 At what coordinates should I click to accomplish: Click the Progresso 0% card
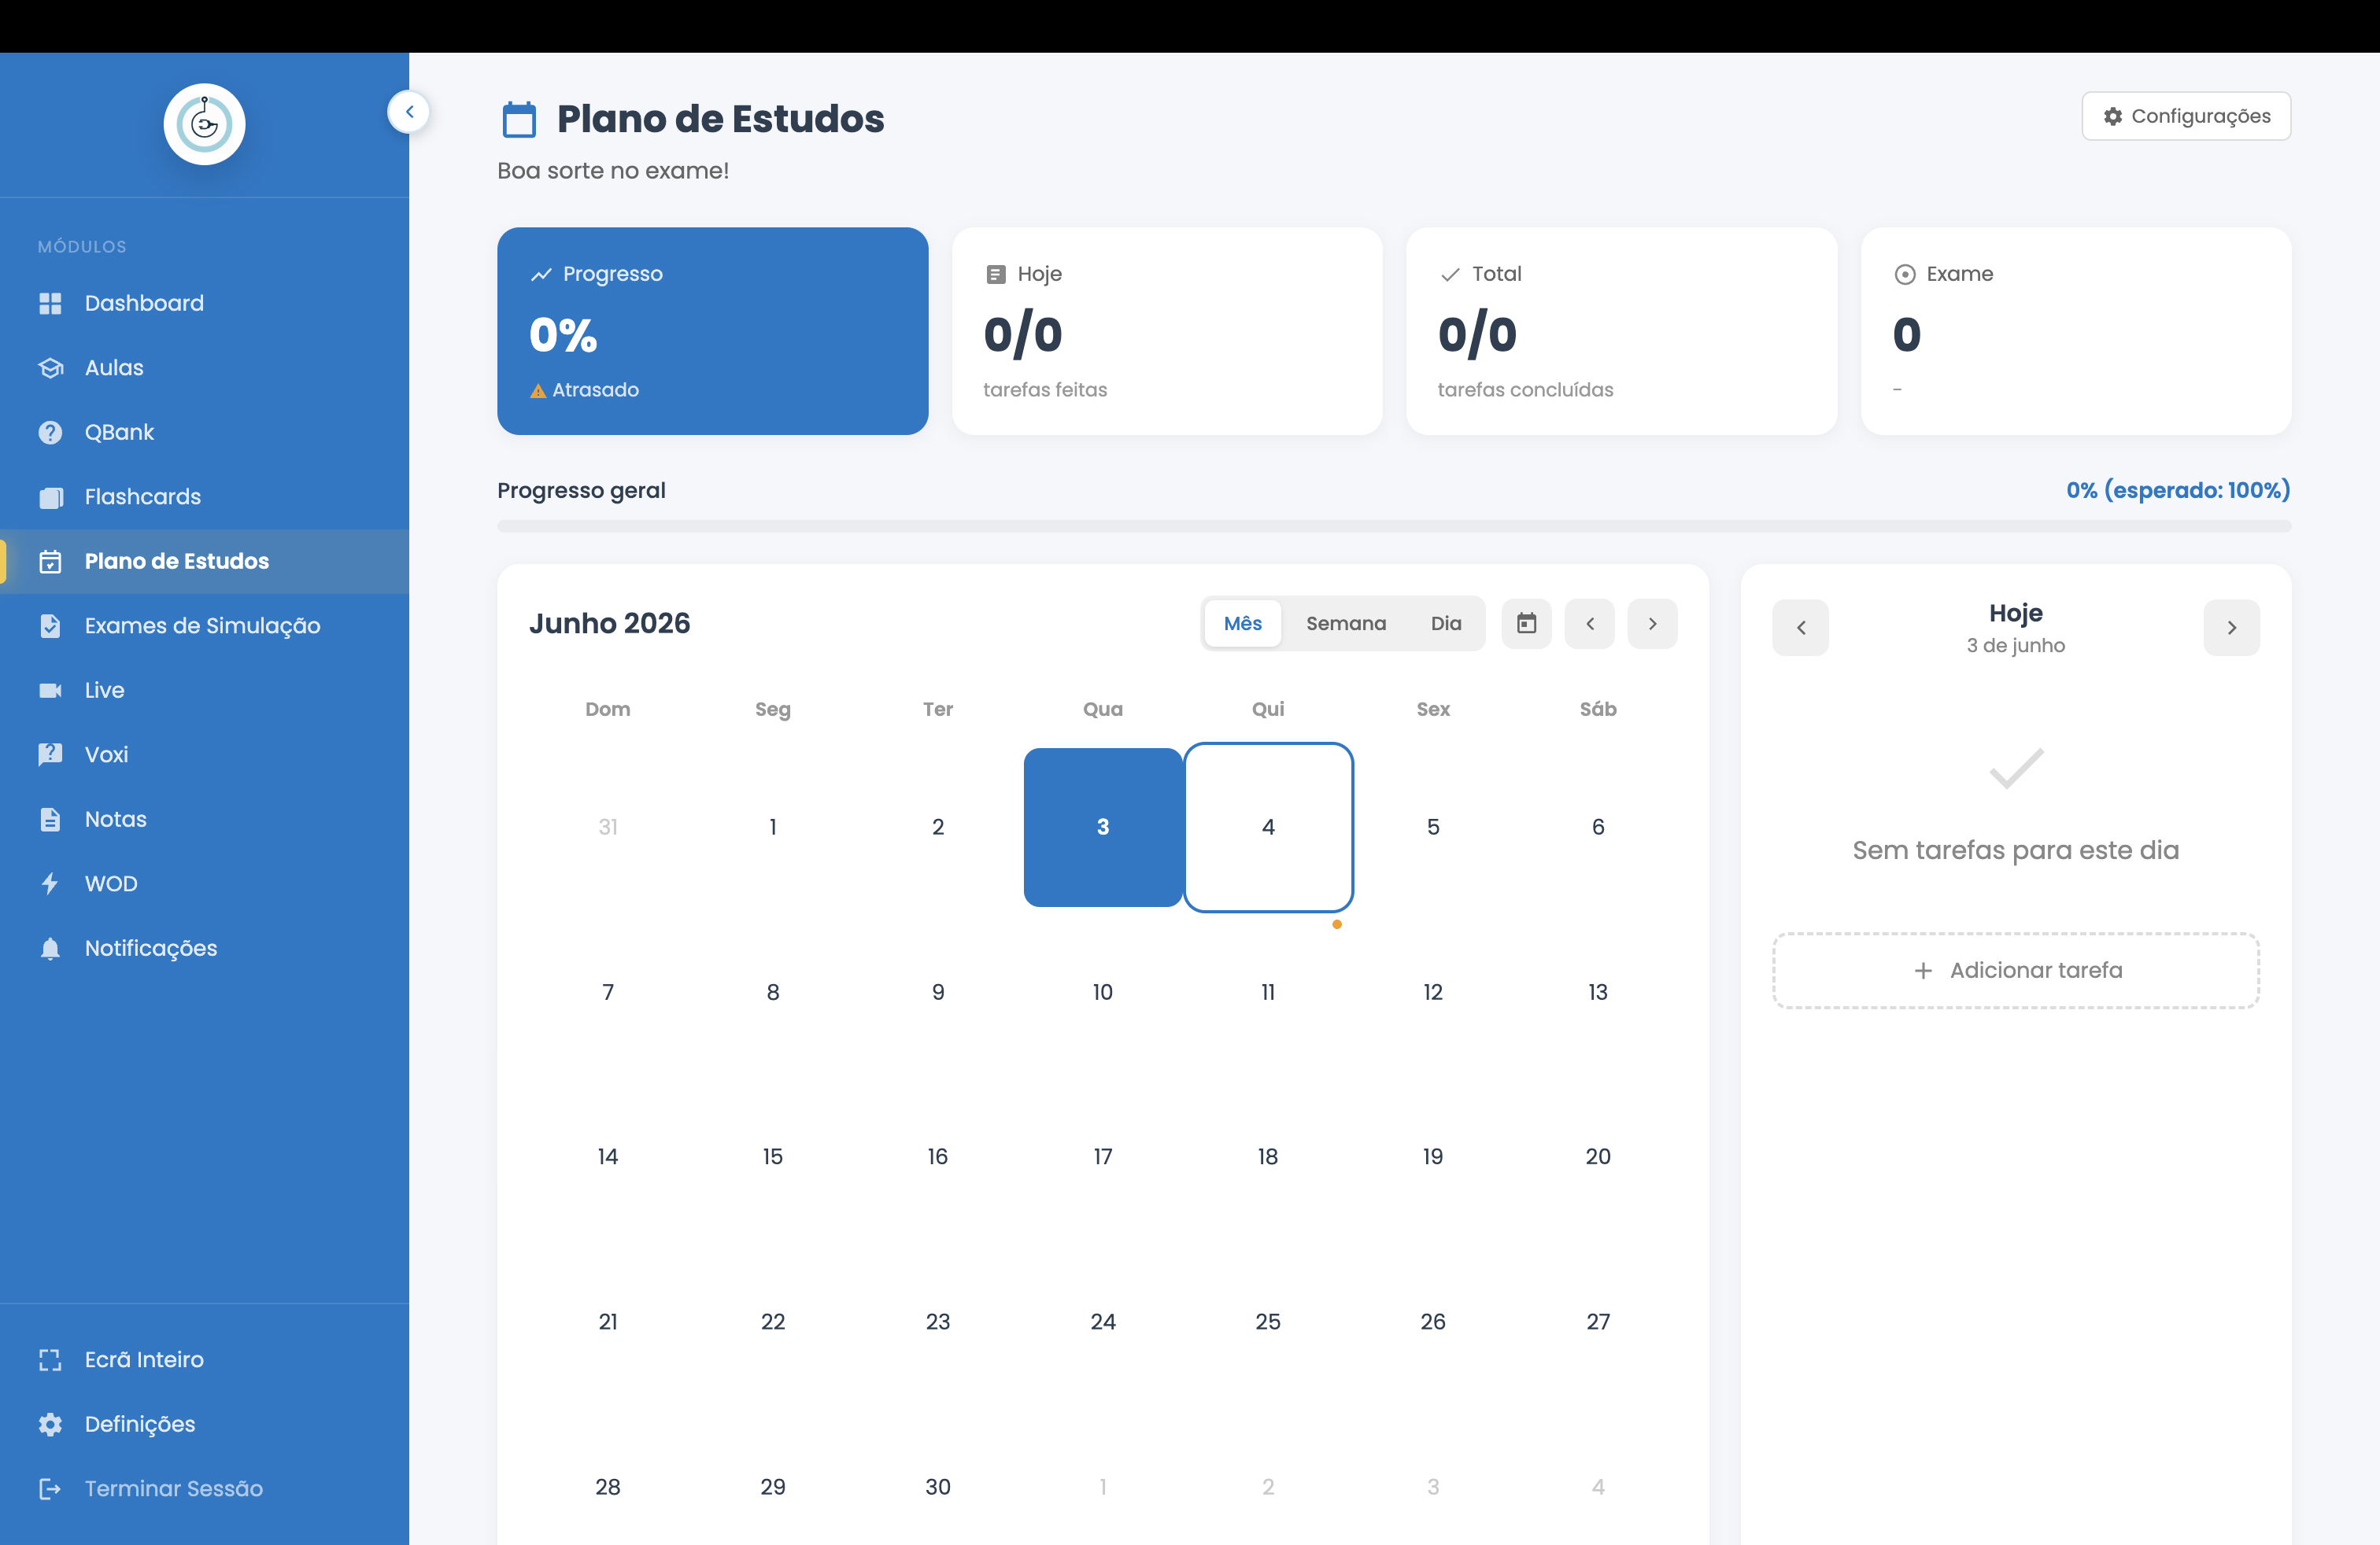click(x=712, y=330)
